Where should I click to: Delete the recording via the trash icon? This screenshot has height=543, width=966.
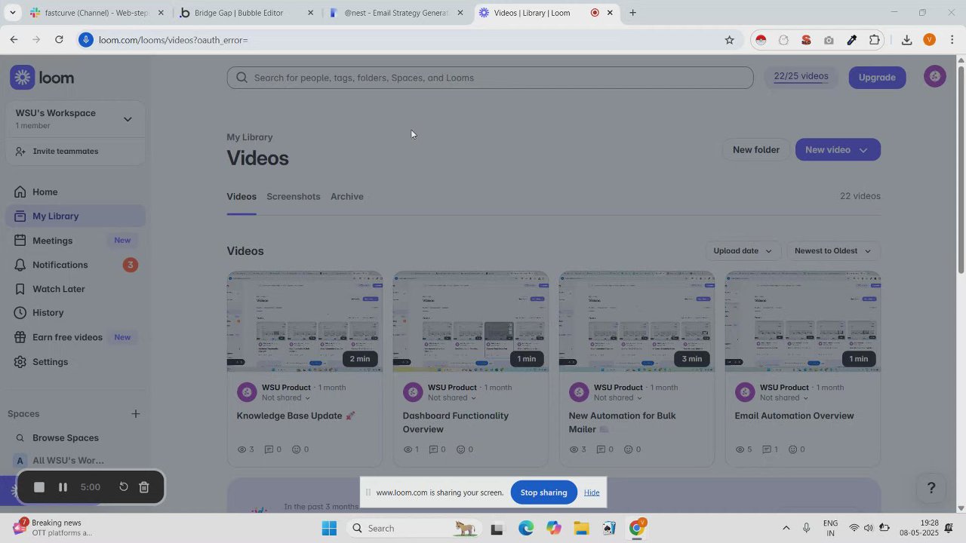coord(144,487)
